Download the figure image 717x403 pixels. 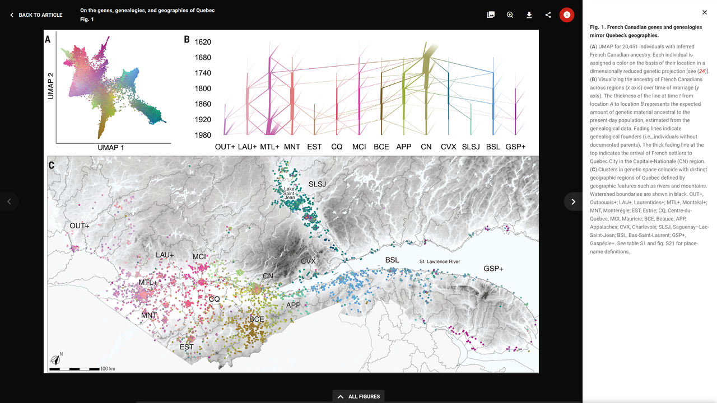pyautogui.click(x=529, y=15)
